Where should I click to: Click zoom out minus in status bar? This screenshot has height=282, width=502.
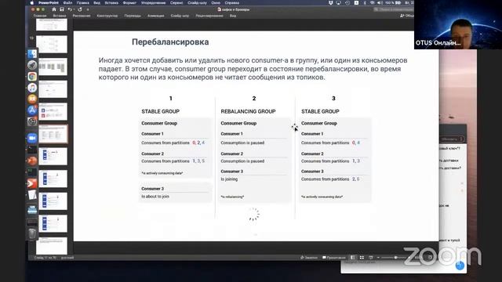(x=378, y=258)
